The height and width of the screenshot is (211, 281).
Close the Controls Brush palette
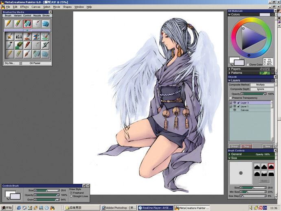88,186
